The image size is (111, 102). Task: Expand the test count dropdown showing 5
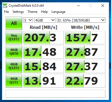28,20
